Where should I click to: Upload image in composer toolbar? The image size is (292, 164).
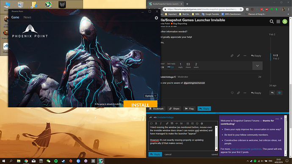click(182, 123)
